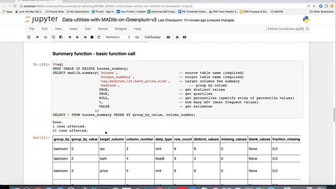The width and height of the screenshot is (336, 189).
Task: Click 'price' in target_column
Action: click(x=104, y=171)
